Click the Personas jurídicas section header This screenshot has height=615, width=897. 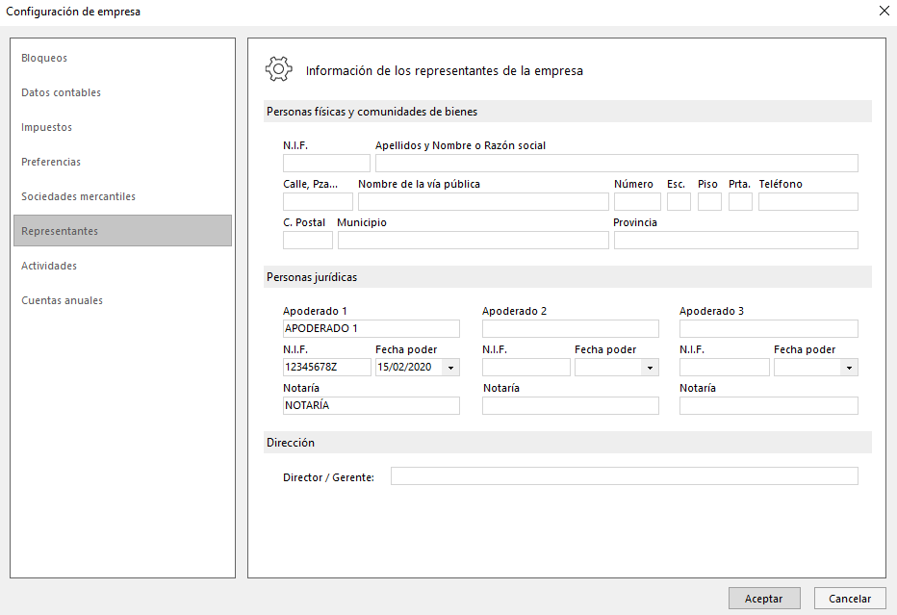pyautogui.click(x=568, y=277)
